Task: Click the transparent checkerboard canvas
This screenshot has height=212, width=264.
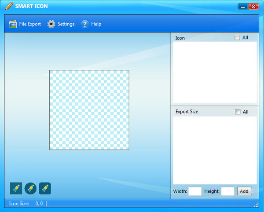Action: [89, 110]
